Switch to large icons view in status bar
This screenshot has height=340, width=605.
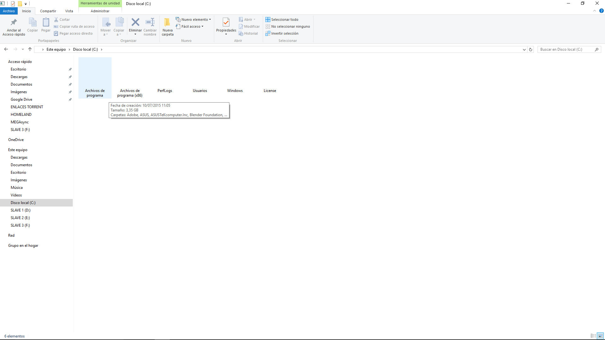600,336
